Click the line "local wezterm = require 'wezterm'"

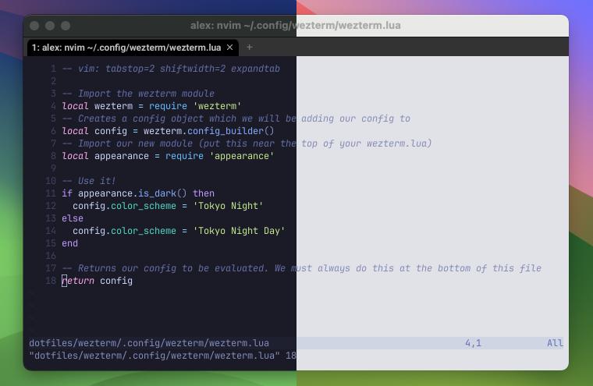click(x=151, y=106)
